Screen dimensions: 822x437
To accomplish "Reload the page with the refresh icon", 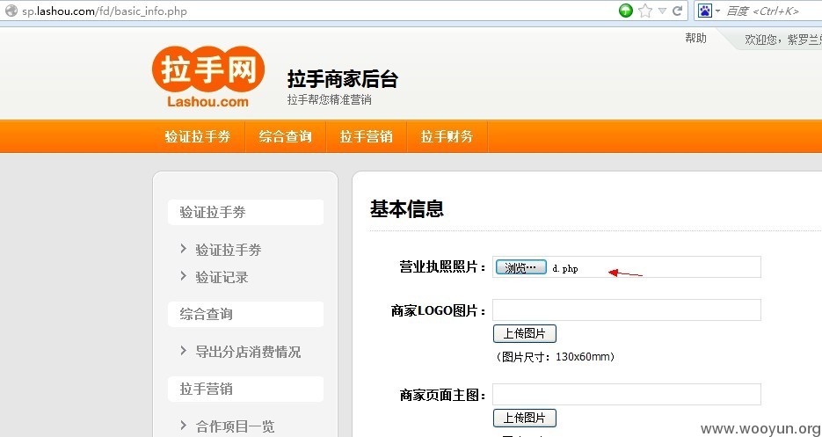I will 677,11.
